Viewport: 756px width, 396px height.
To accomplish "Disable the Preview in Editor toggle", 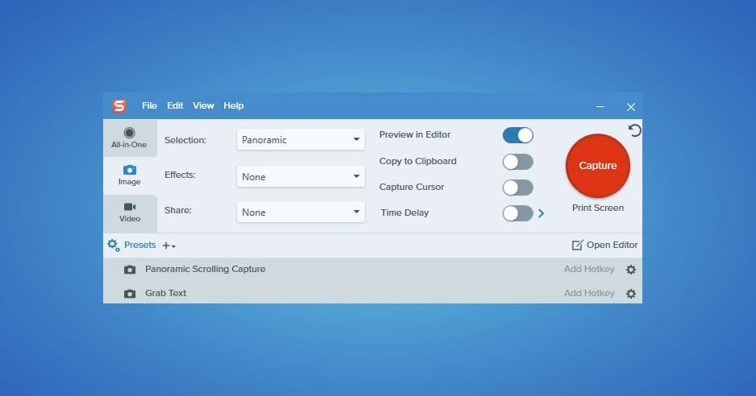I will [x=517, y=135].
